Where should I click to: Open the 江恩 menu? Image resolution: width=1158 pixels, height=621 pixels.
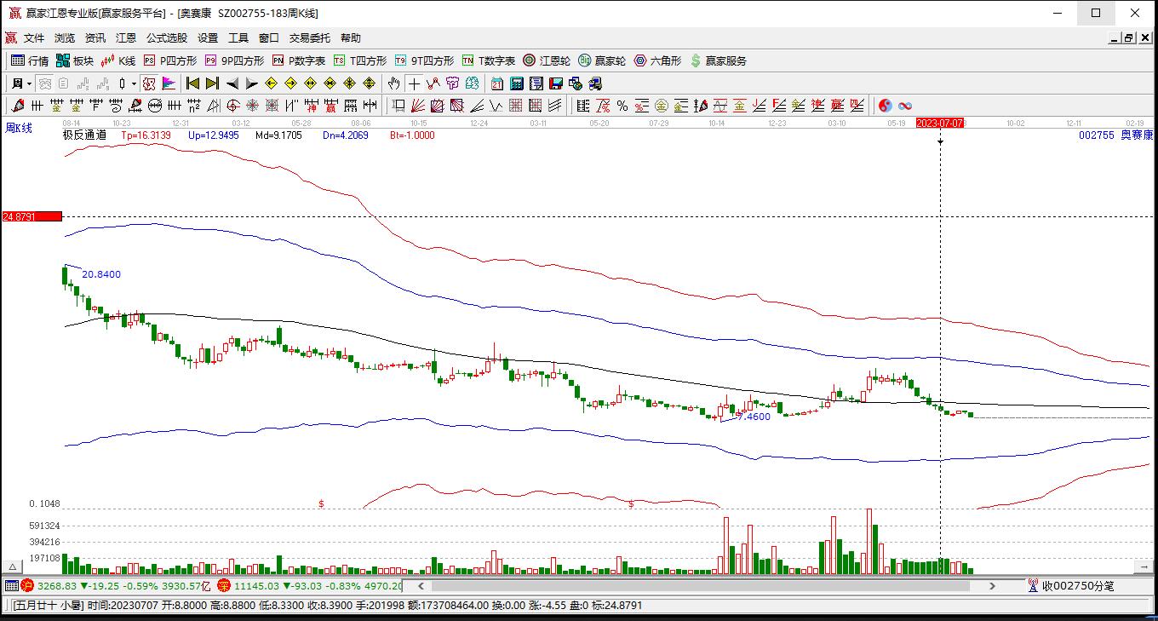126,38
